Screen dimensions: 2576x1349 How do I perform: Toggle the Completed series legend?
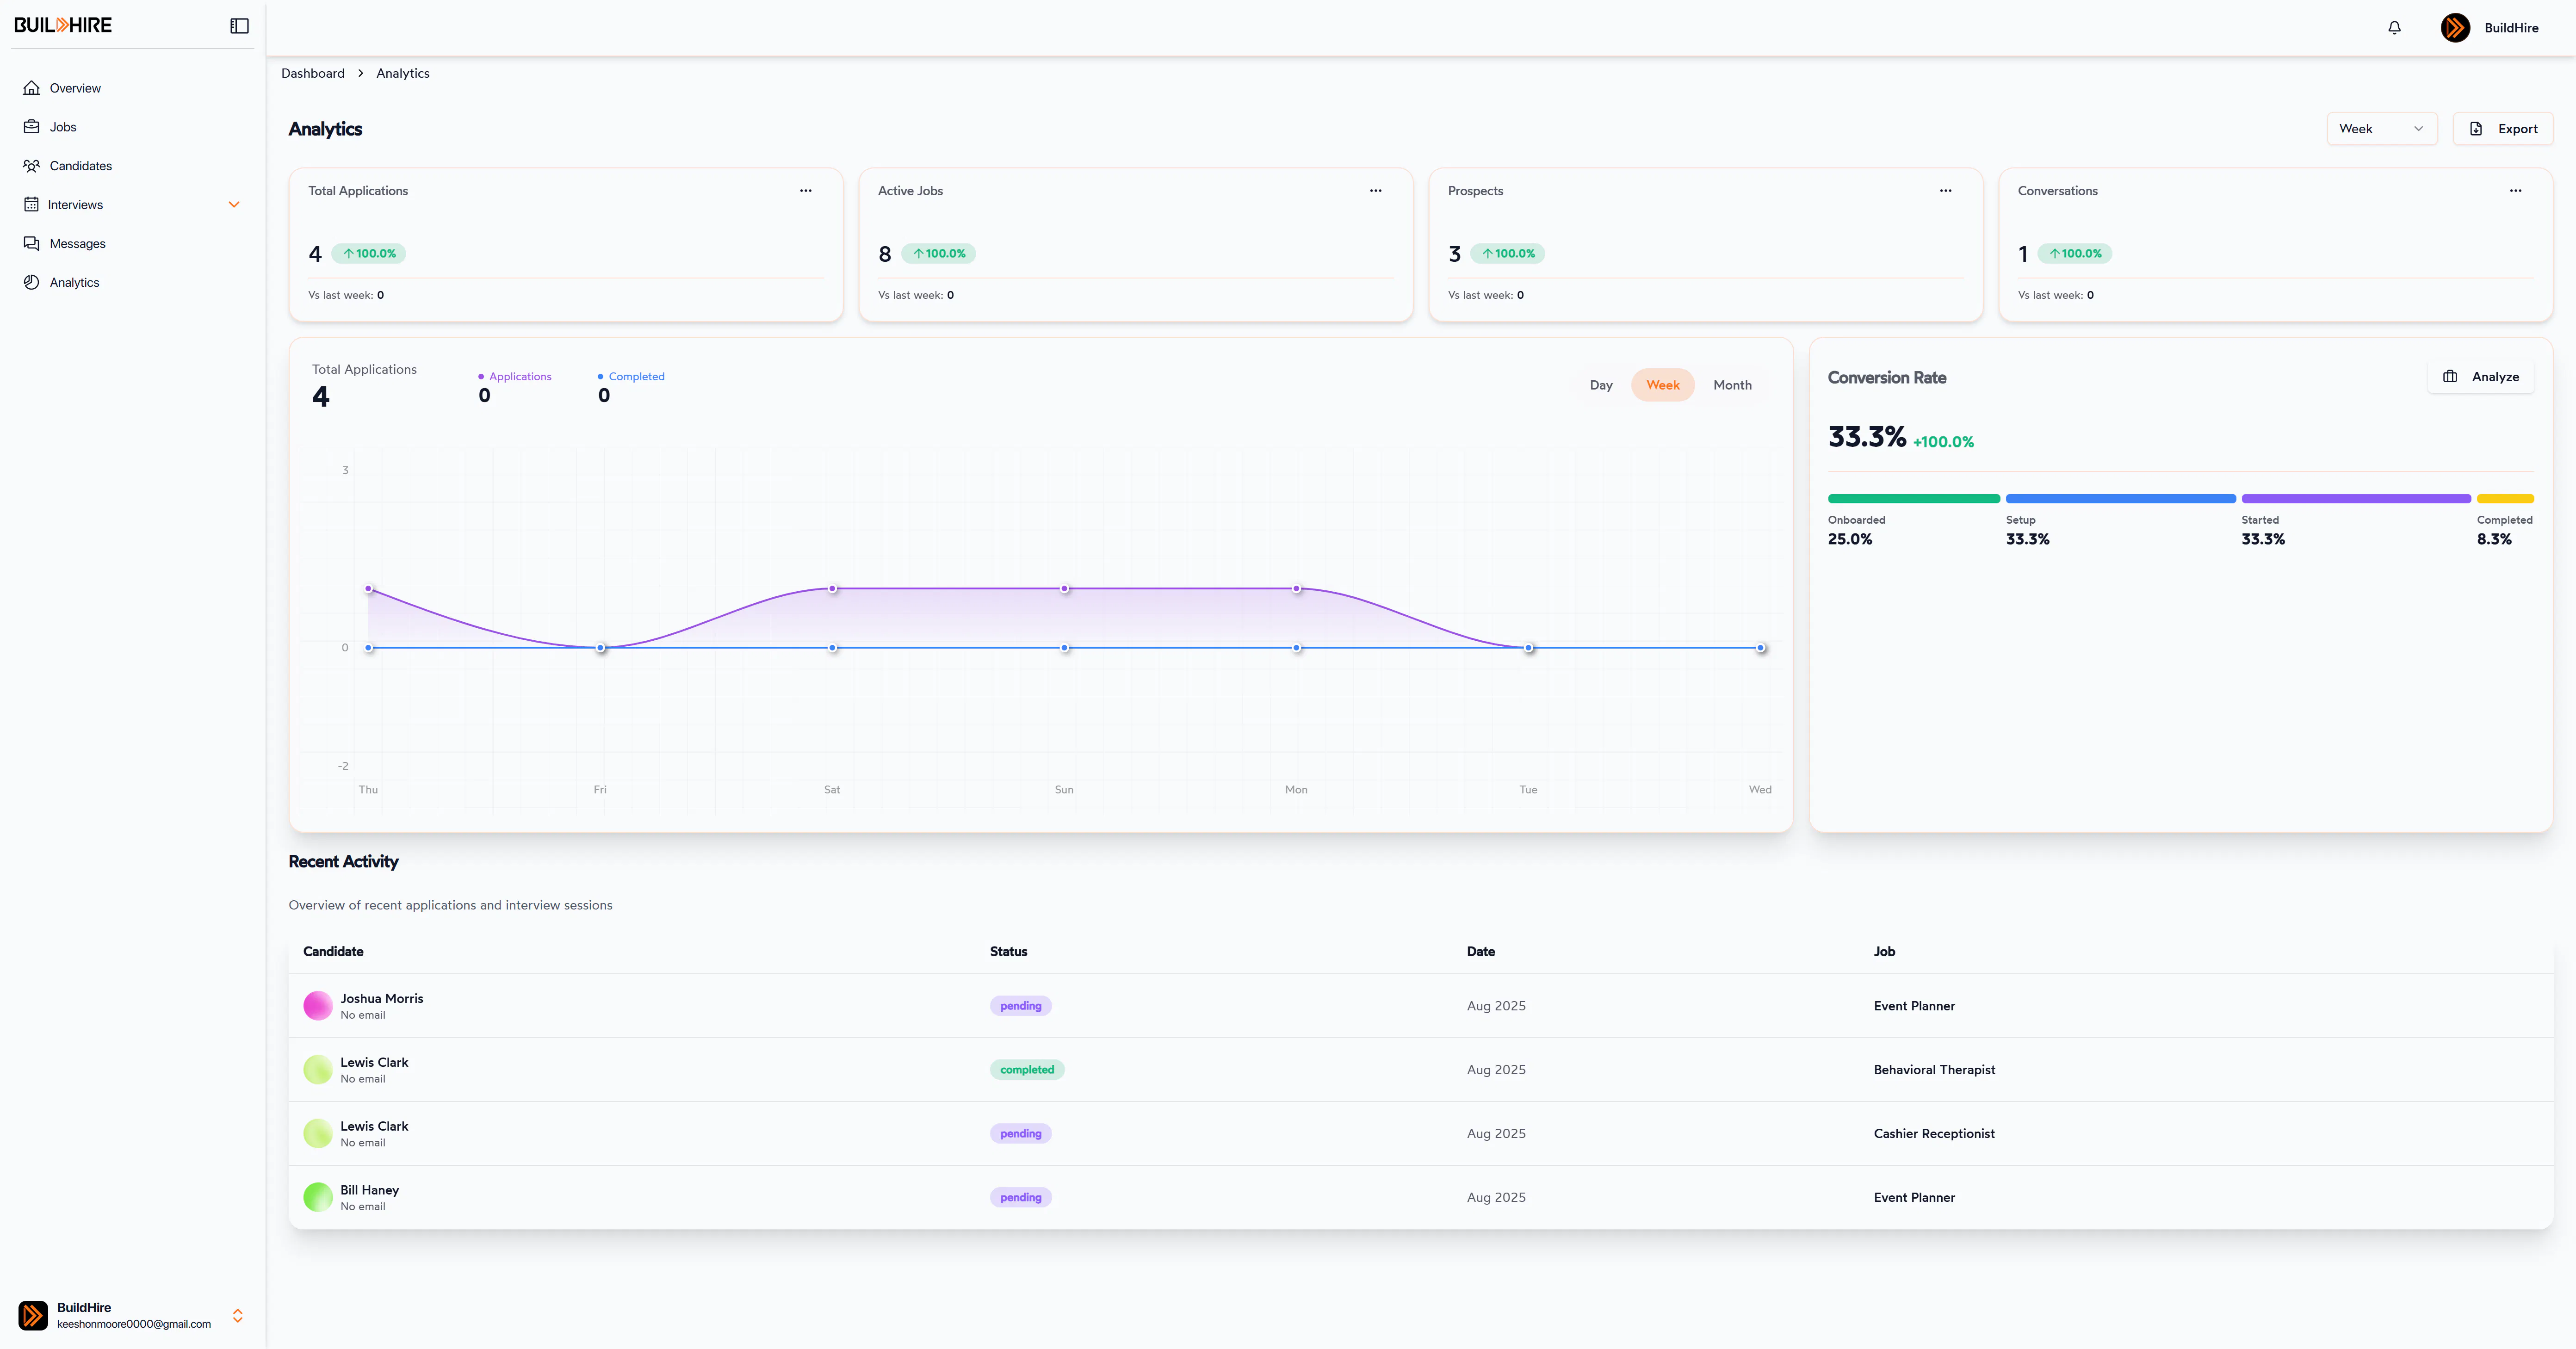[631, 377]
